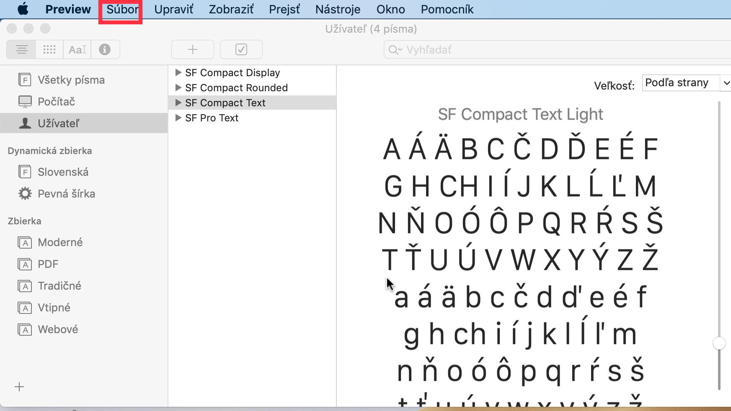This screenshot has height=411, width=731.
Task: Switch to sample text preview mode
Action: (x=21, y=49)
